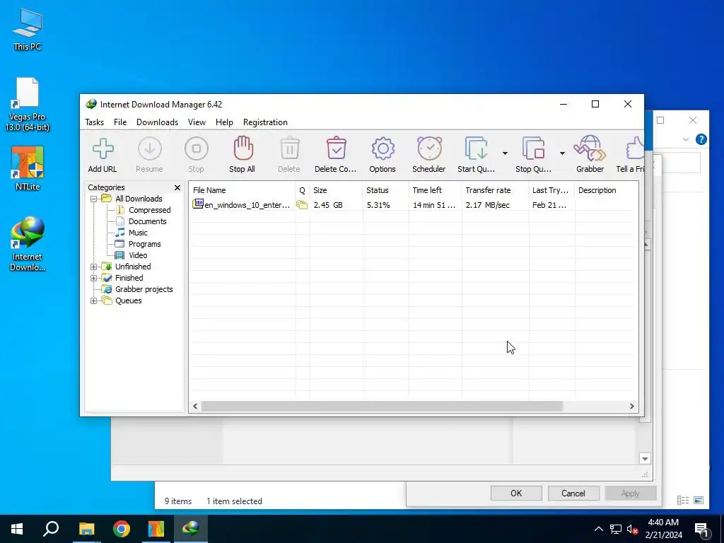Image resolution: width=724 pixels, height=543 pixels.
Task: Click Cancel in the background dialog
Action: (573, 493)
